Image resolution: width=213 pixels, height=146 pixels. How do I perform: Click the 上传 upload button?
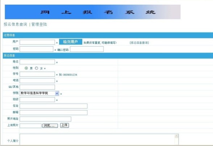coord(64,125)
